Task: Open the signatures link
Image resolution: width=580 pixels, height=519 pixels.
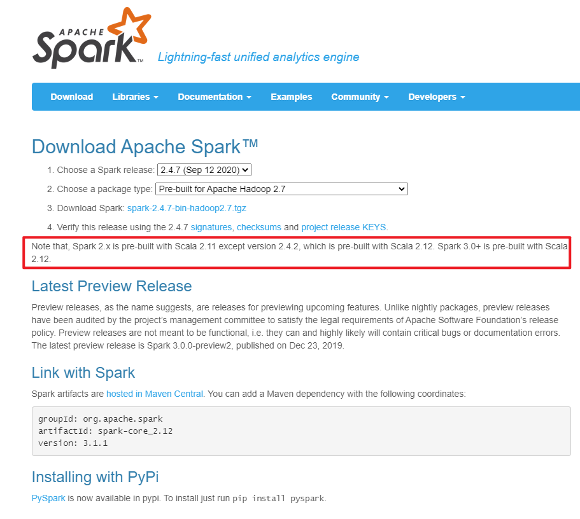Action: tap(211, 227)
